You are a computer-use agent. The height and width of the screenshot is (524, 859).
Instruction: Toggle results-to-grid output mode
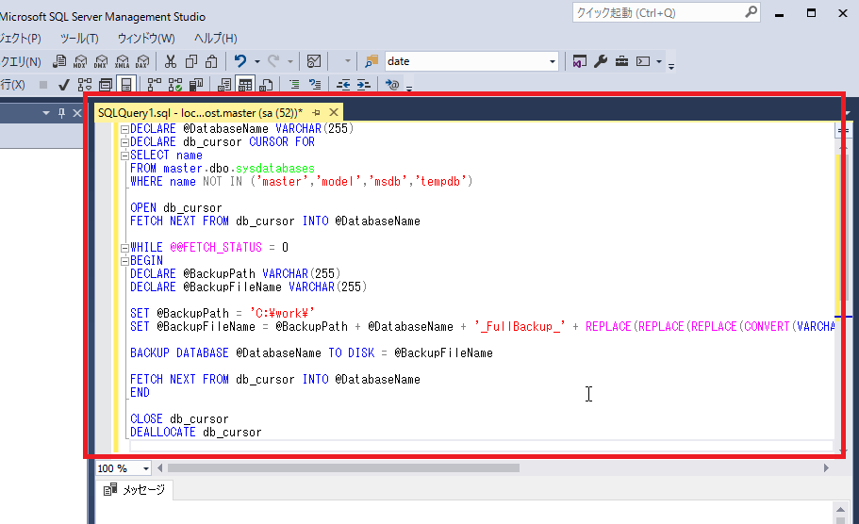(x=245, y=85)
